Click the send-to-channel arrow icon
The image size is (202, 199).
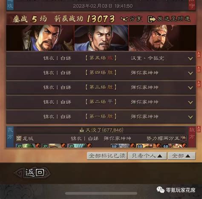point(151,19)
